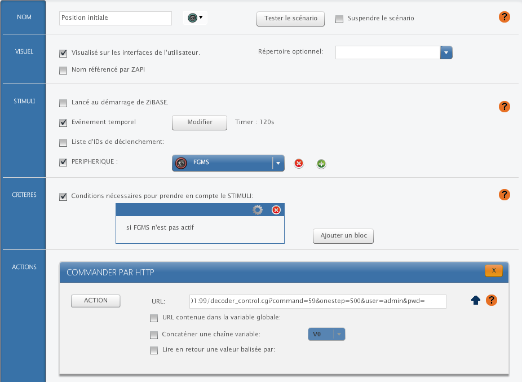
Task: Click the help icon in the CRITERES section
Action: 505,195
